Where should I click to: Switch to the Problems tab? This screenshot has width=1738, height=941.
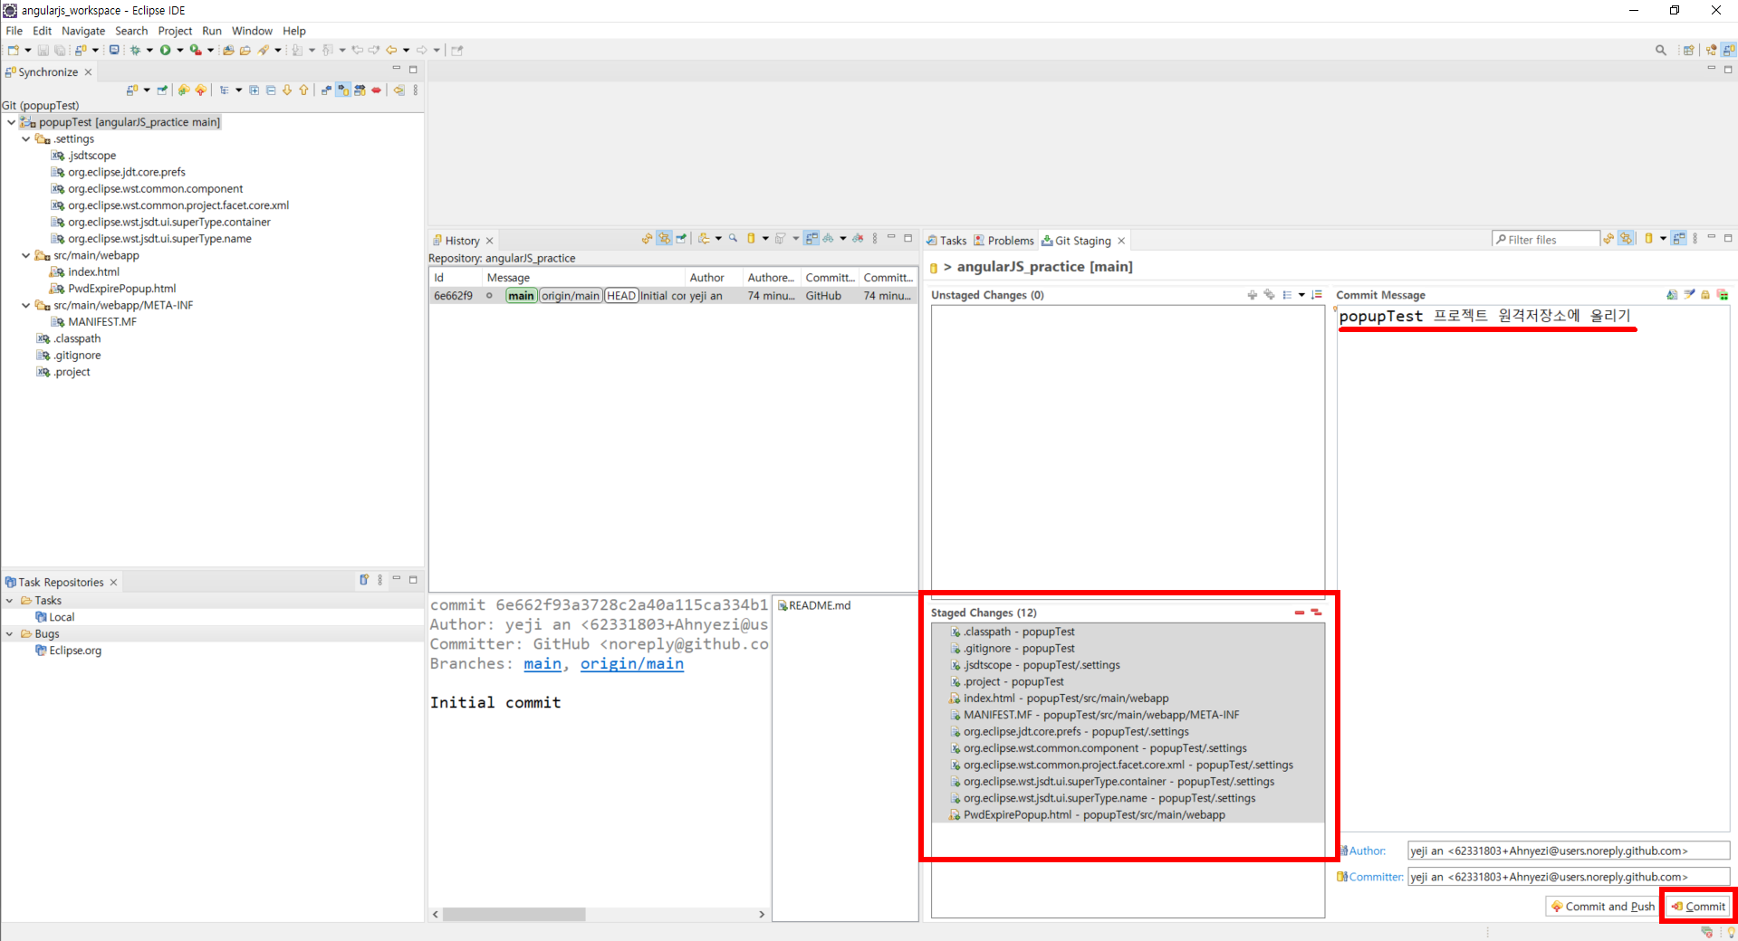[x=1003, y=241]
